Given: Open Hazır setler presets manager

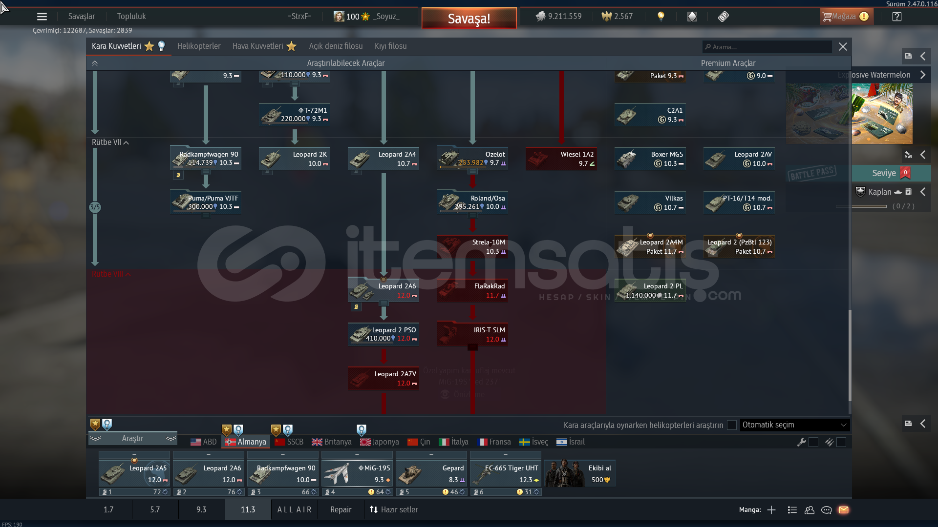Looking at the screenshot, I should point(394,509).
